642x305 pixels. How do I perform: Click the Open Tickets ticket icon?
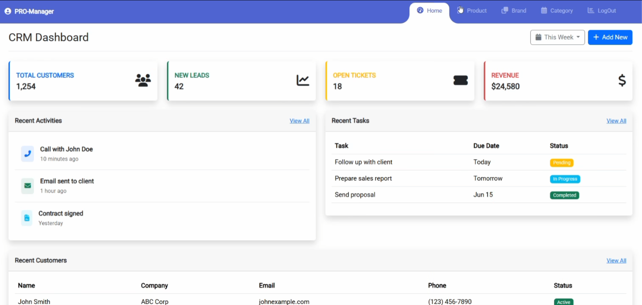460,80
